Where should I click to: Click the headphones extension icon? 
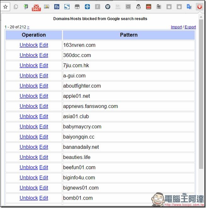pyautogui.click(x=139, y=7)
